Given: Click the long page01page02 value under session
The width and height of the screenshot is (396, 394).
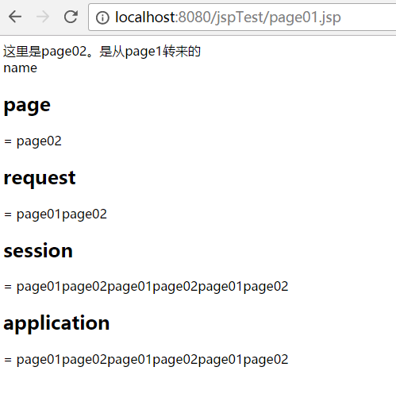Looking at the screenshot, I should coord(146,287).
